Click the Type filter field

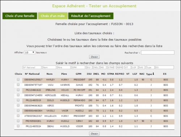click(x=150, y=67)
